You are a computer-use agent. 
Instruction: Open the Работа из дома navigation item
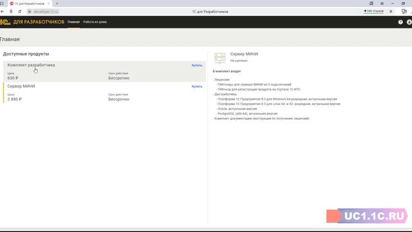pyautogui.click(x=95, y=22)
